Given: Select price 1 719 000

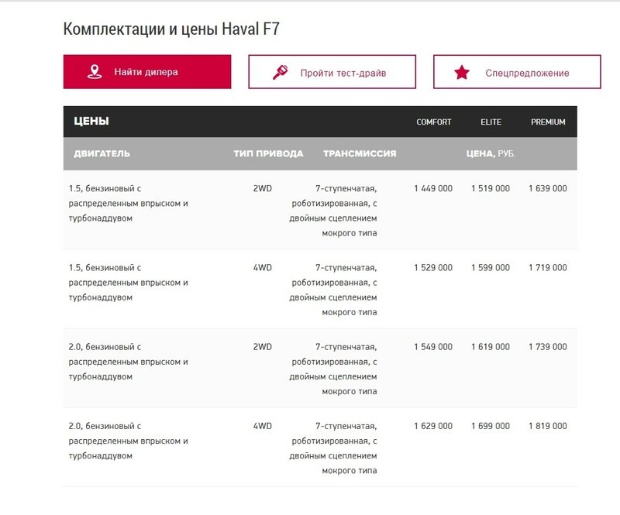Looking at the screenshot, I should (x=548, y=268).
